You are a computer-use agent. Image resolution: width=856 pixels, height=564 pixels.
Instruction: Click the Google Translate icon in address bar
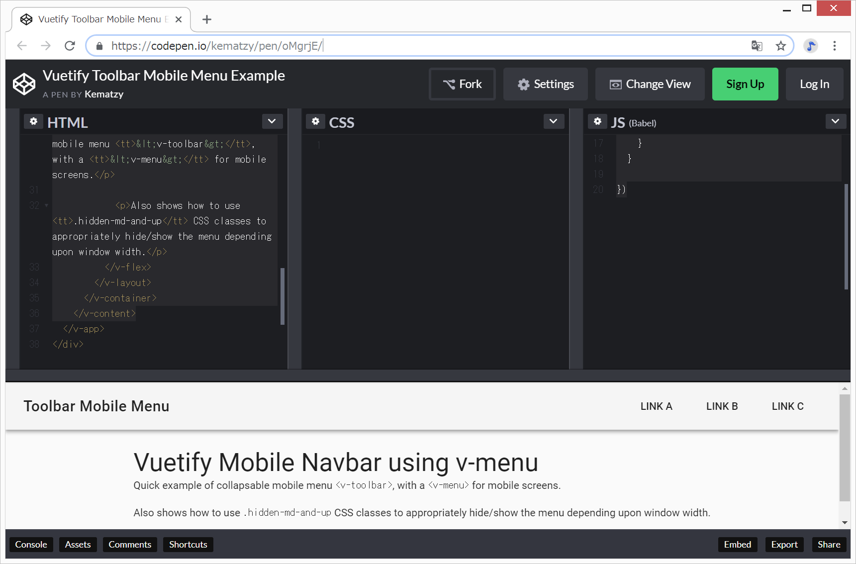tap(757, 46)
